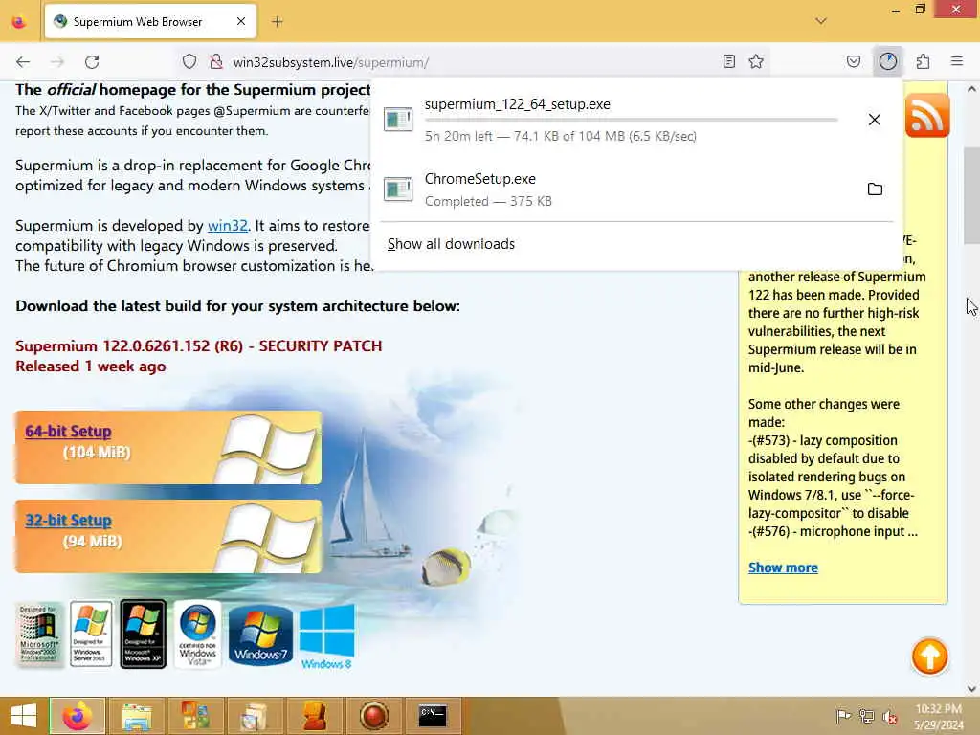Reload the current page
The height and width of the screenshot is (735, 980).
click(92, 62)
